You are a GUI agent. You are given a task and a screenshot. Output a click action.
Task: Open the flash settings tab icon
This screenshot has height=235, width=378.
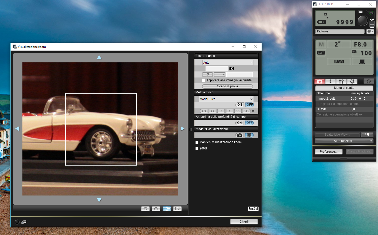330,82
